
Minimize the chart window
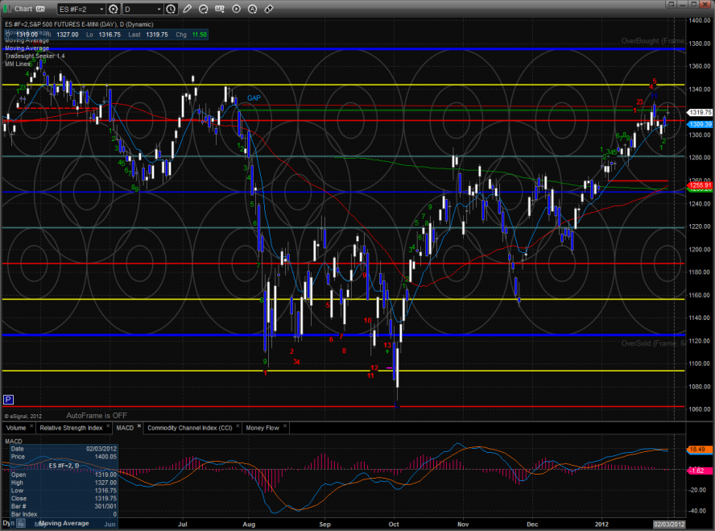coord(682,4)
